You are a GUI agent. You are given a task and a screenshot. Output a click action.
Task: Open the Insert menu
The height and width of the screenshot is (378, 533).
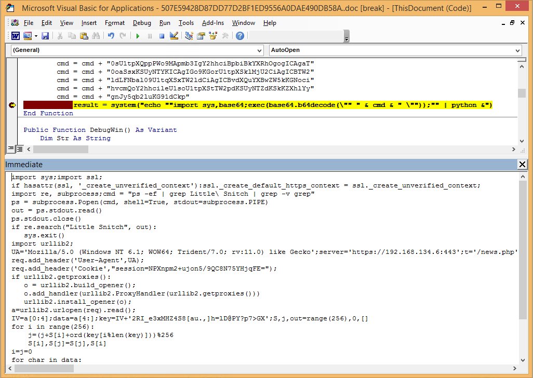[x=89, y=23]
